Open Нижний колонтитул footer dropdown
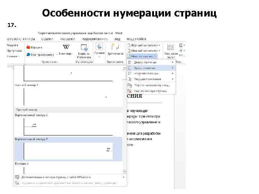The image size is (259, 194). coord(144,51)
